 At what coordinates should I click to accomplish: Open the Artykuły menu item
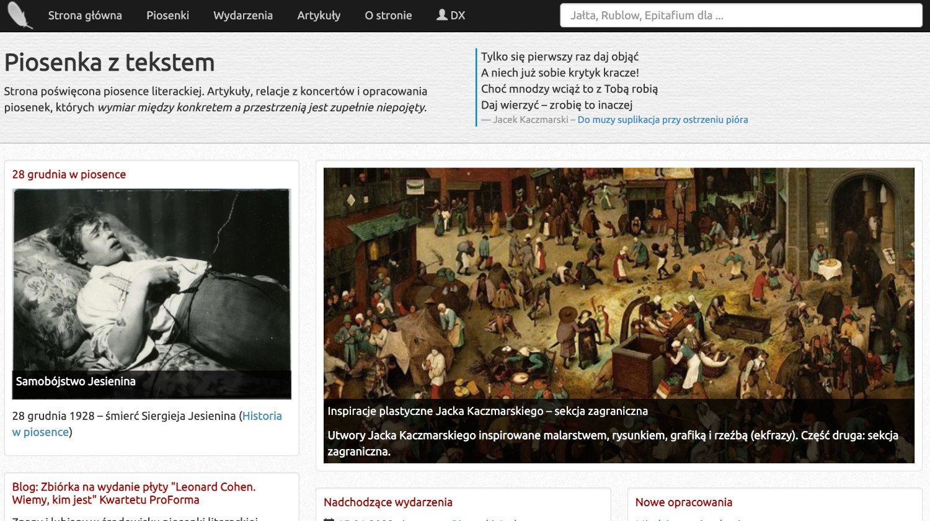[x=319, y=16]
